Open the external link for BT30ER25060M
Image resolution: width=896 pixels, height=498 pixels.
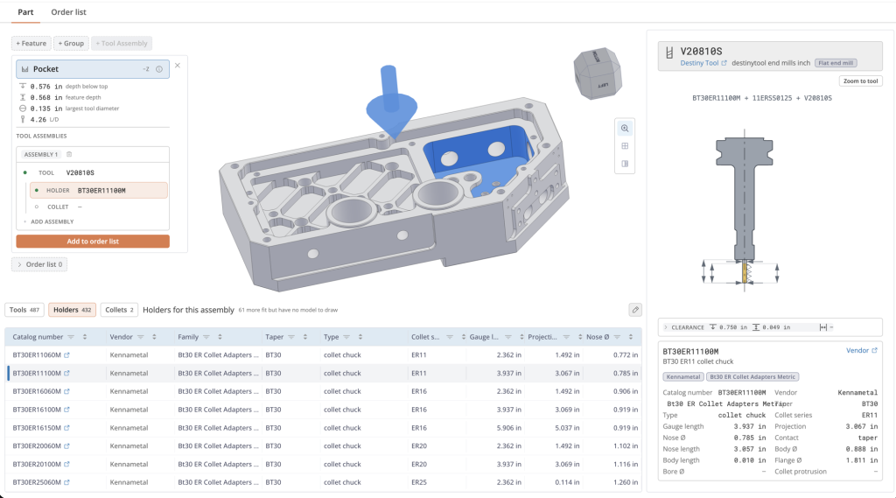[66, 482]
